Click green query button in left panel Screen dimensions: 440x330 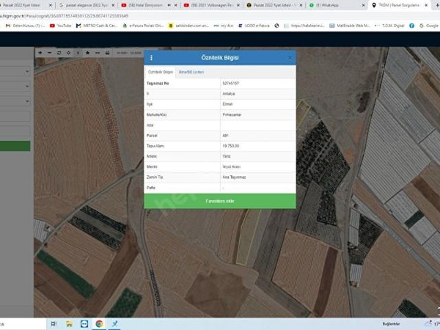pos(15,146)
